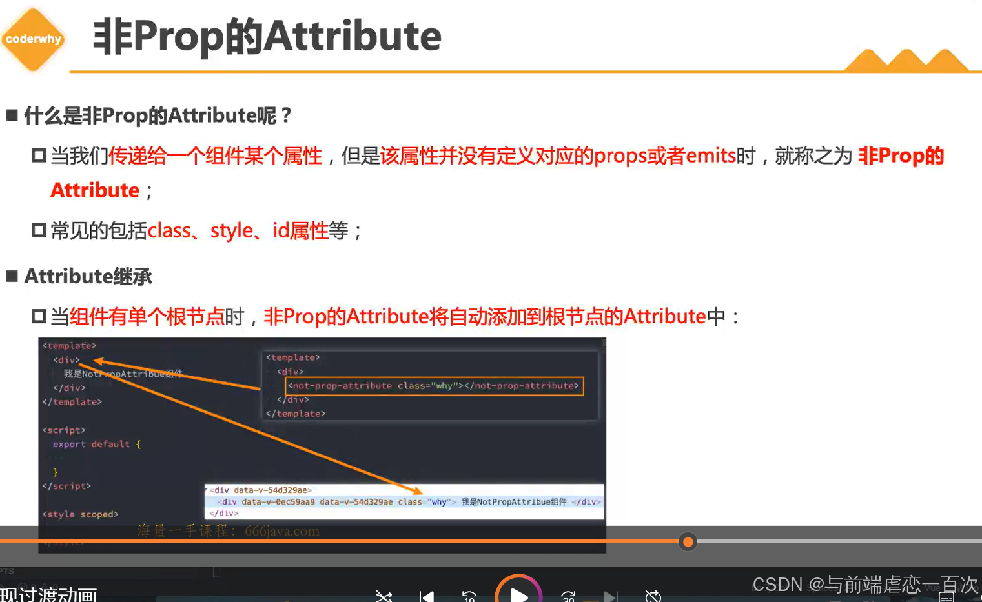The height and width of the screenshot is (602, 982).
Task: Skip forward 30 seconds
Action: 568,596
